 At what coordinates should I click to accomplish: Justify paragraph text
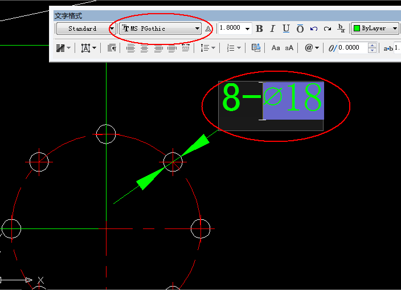tap(172, 48)
